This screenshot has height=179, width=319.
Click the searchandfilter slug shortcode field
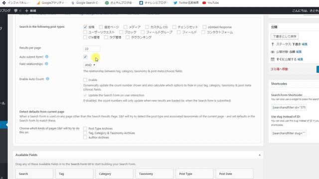pyautogui.click(x=289, y=133)
